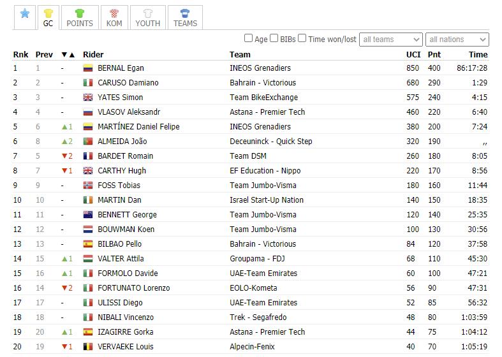Sort by the Time column header
Viewport: 502px width, 357px height.
(478, 55)
